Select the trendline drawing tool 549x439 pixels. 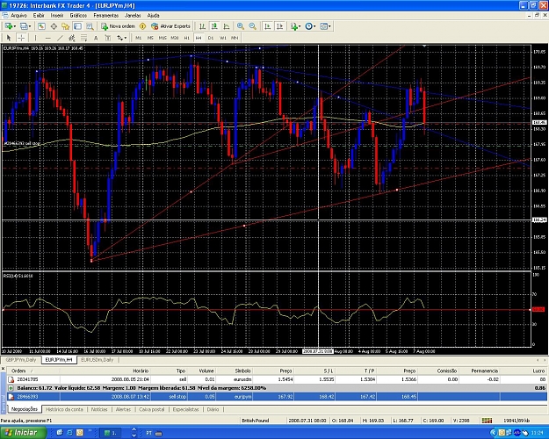click(x=60, y=38)
